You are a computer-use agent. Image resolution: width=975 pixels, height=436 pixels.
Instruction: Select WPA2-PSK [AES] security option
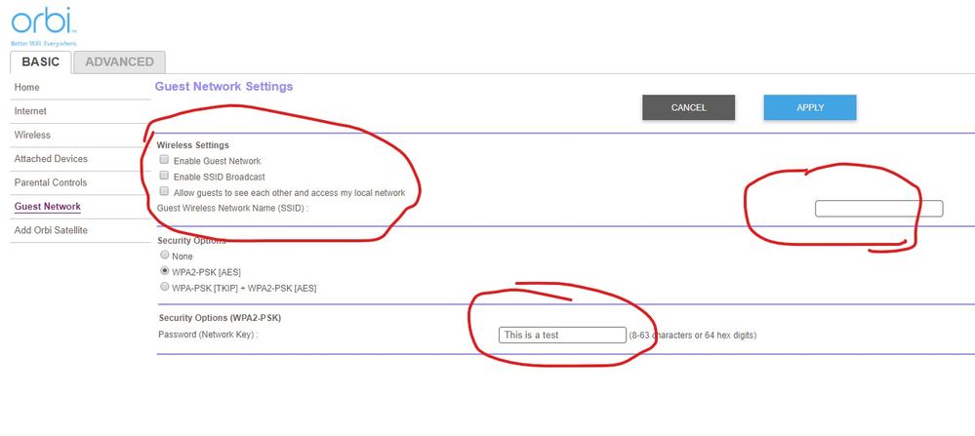pyautogui.click(x=165, y=271)
